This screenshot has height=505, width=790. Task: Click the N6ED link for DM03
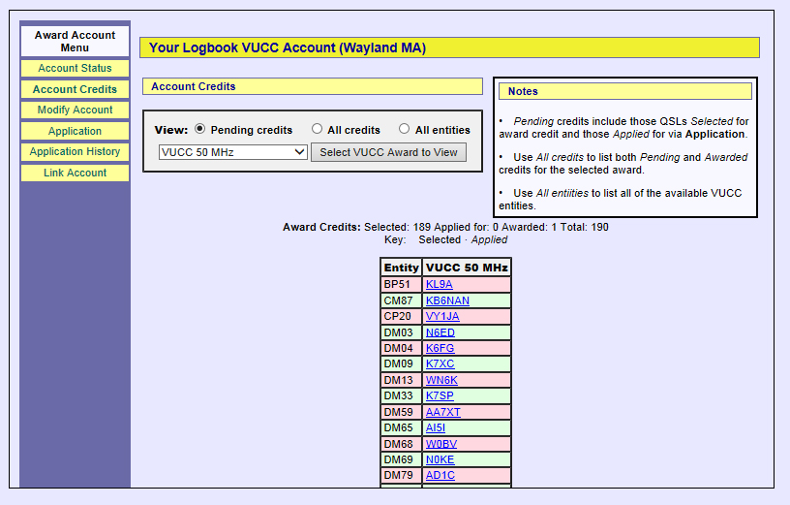(440, 332)
